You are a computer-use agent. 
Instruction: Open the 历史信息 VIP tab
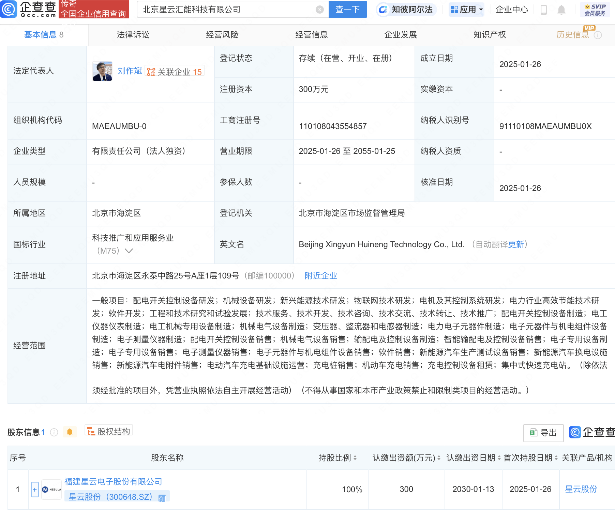pos(573,35)
